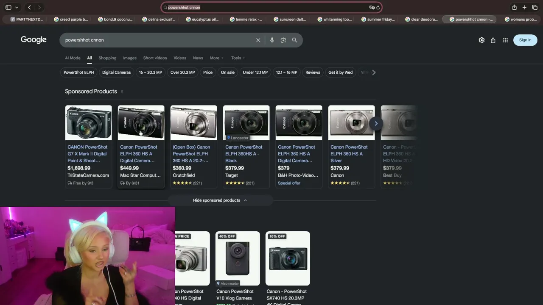Start voice search with the microphone icon
The height and width of the screenshot is (305, 543).
[272, 40]
